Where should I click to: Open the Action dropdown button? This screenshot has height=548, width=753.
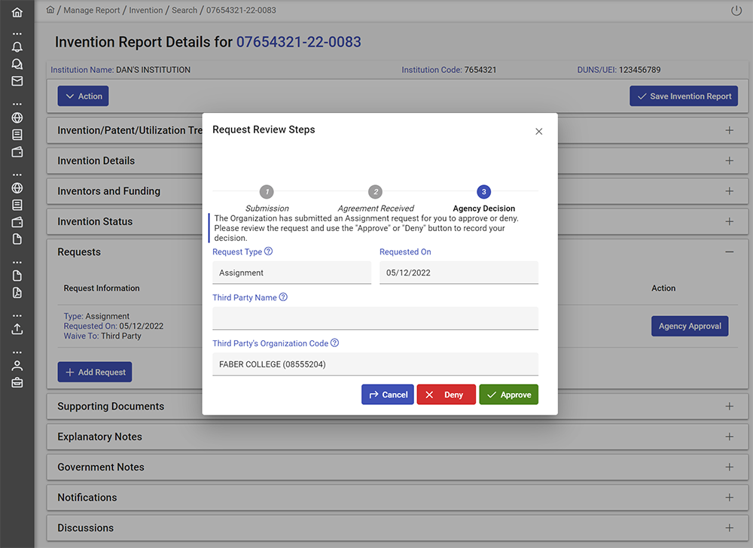[x=83, y=96]
